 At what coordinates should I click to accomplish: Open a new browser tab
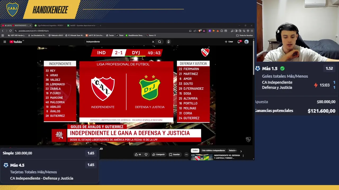[100, 26]
